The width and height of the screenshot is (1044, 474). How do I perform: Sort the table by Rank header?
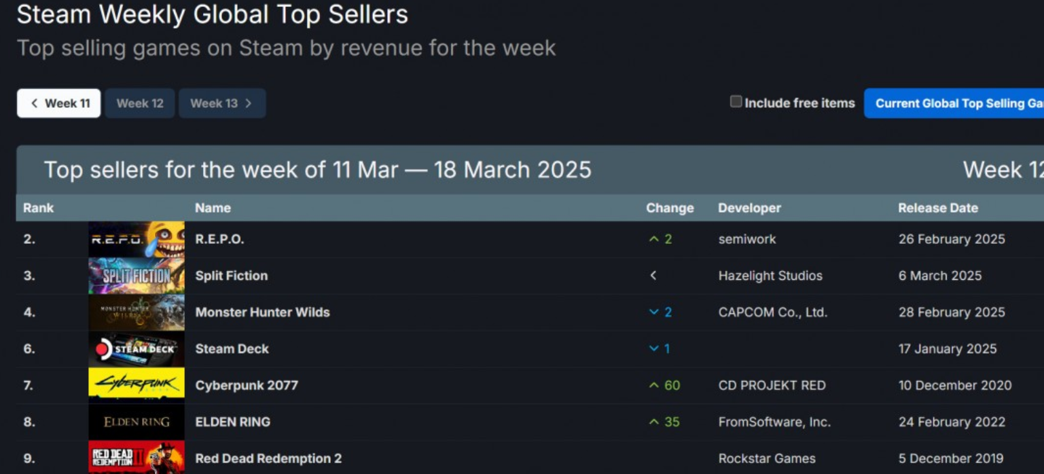pos(38,208)
